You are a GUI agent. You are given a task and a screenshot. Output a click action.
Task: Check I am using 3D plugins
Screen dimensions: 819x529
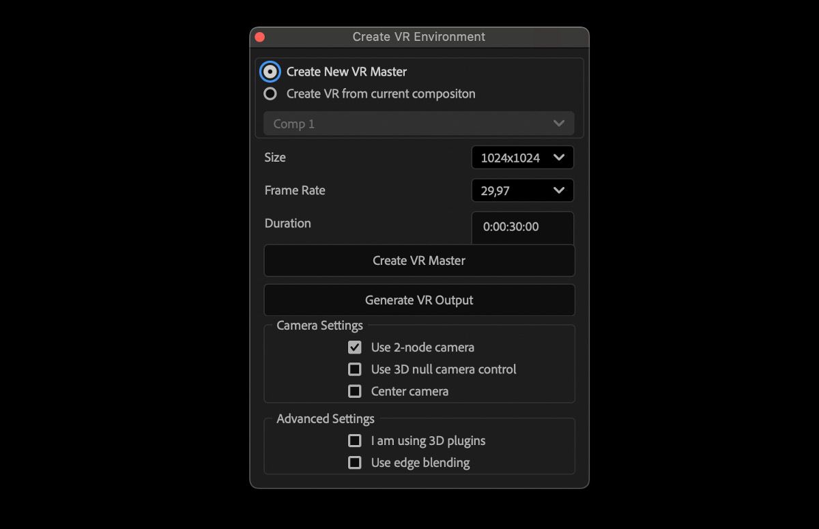[355, 441]
